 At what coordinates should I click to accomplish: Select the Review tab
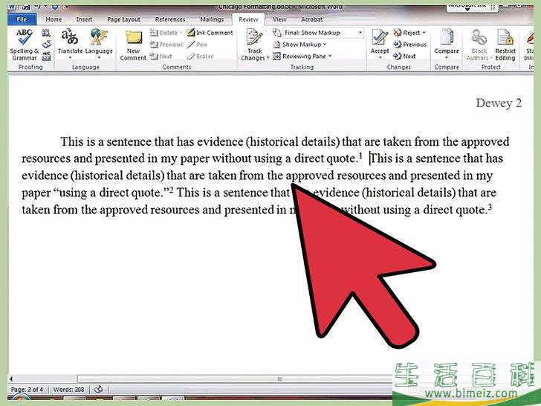pos(248,19)
